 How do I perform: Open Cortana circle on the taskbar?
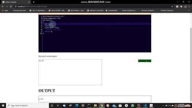52,105
